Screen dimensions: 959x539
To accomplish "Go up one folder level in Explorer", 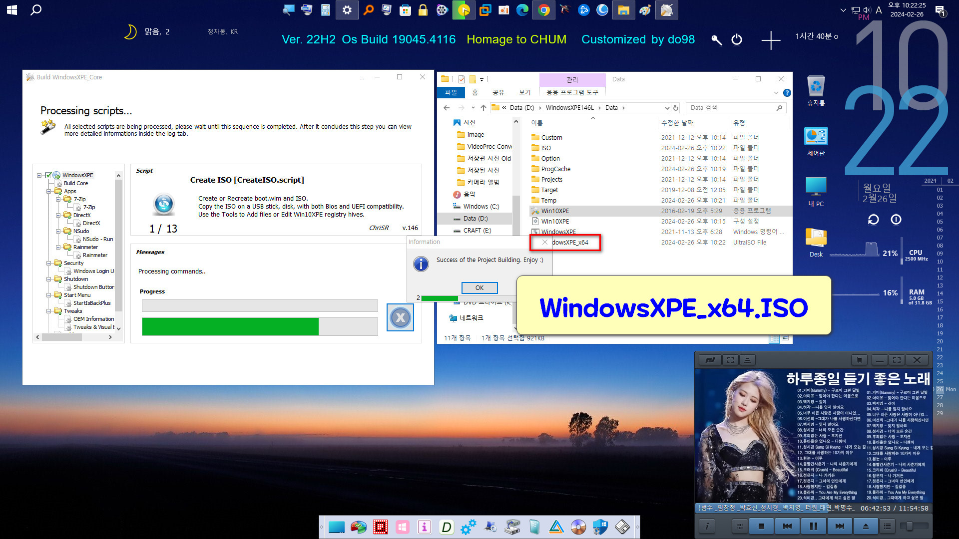I will pos(483,108).
